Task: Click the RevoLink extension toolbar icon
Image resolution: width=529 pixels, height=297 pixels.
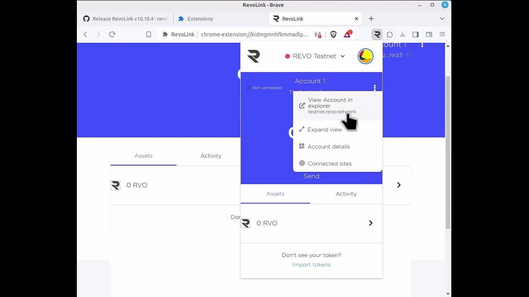Action: click(x=377, y=35)
